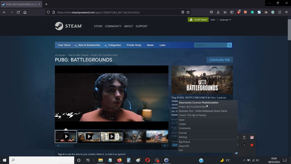Screen dimensions: 291x164
Task: Open the News tab
Action: 150,45
